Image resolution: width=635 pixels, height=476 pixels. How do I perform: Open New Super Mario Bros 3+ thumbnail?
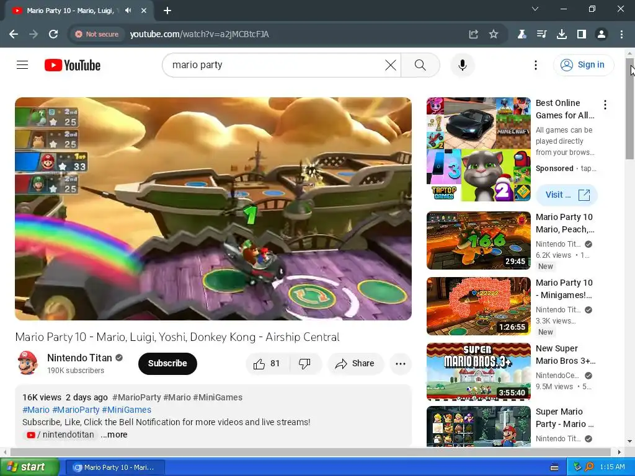click(x=478, y=372)
